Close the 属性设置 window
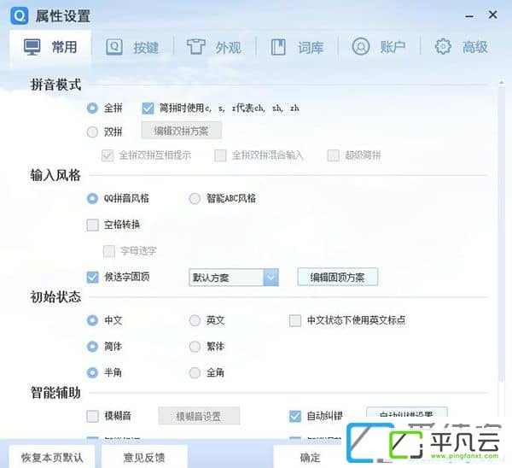This screenshot has width=512, height=468. (492, 15)
